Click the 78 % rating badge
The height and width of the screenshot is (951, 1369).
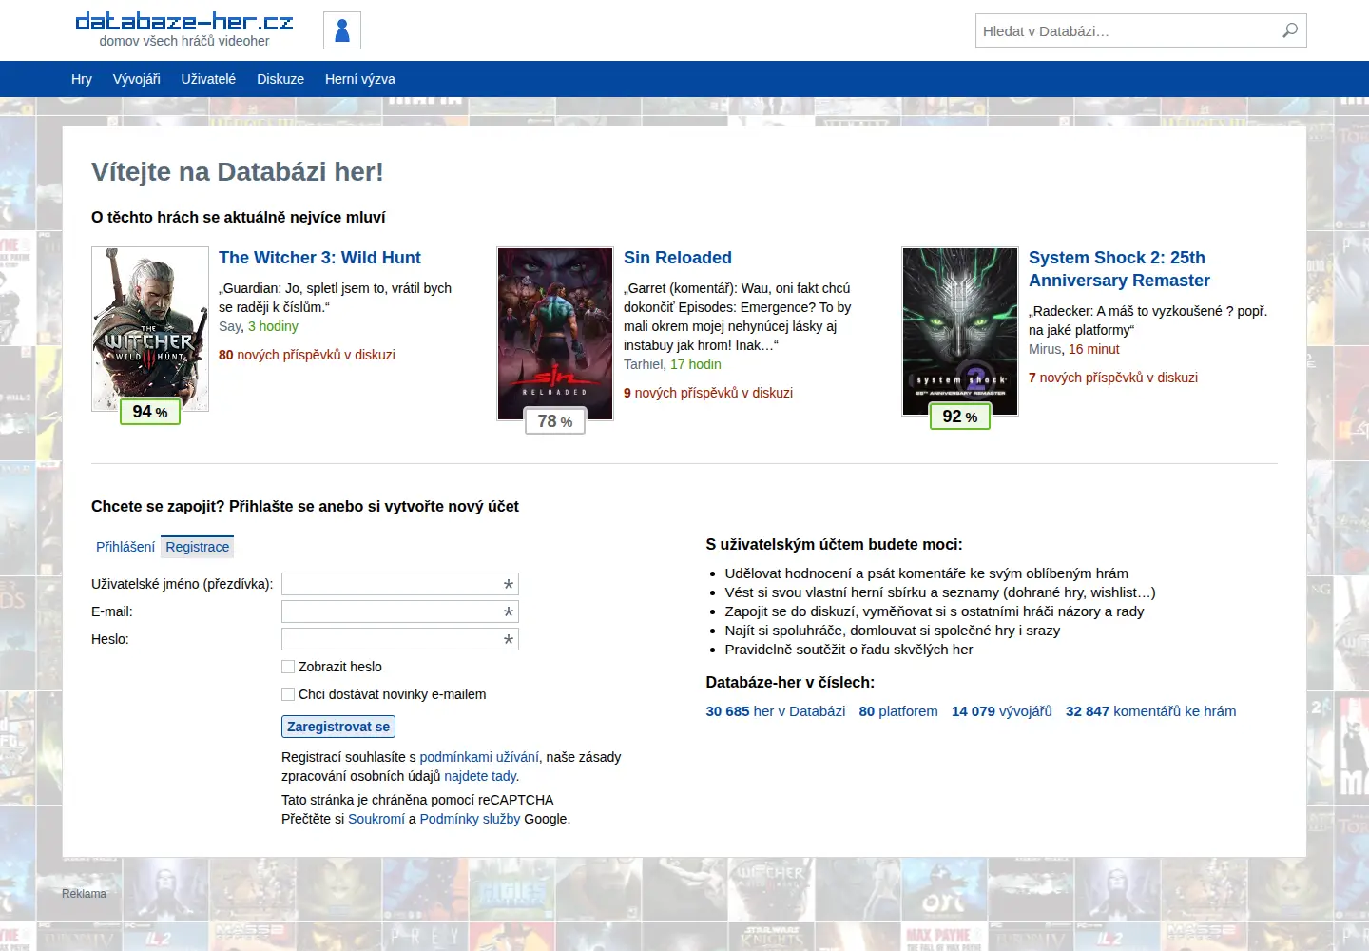555,421
